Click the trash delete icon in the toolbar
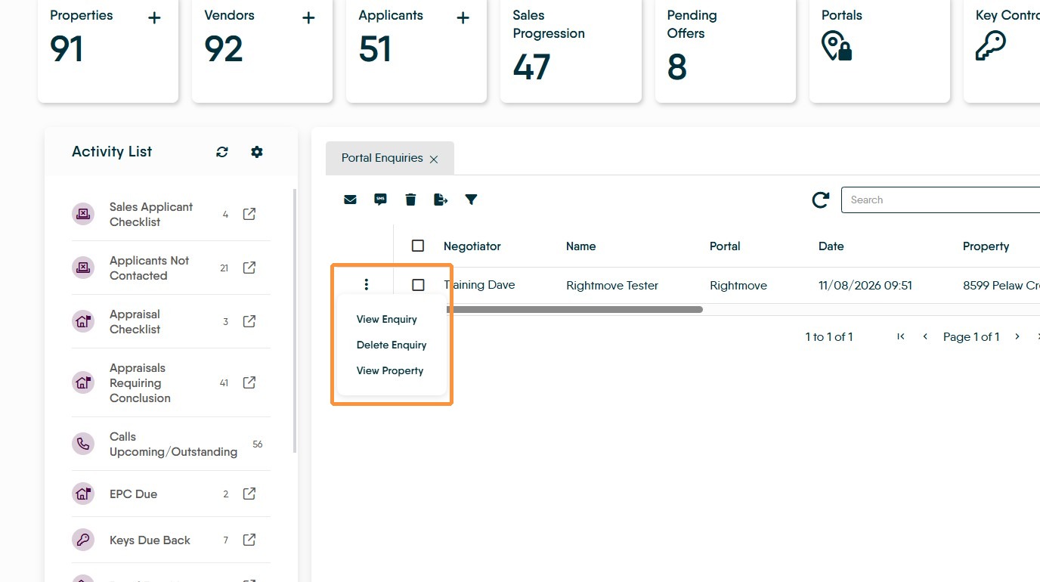Viewport: 1040px width, 582px height. pyautogui.click(x=410, y=200)
